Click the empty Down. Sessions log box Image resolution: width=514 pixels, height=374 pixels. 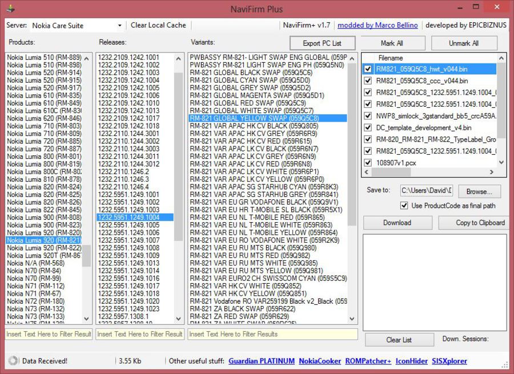pyautogui.click(x=435, y=282)
